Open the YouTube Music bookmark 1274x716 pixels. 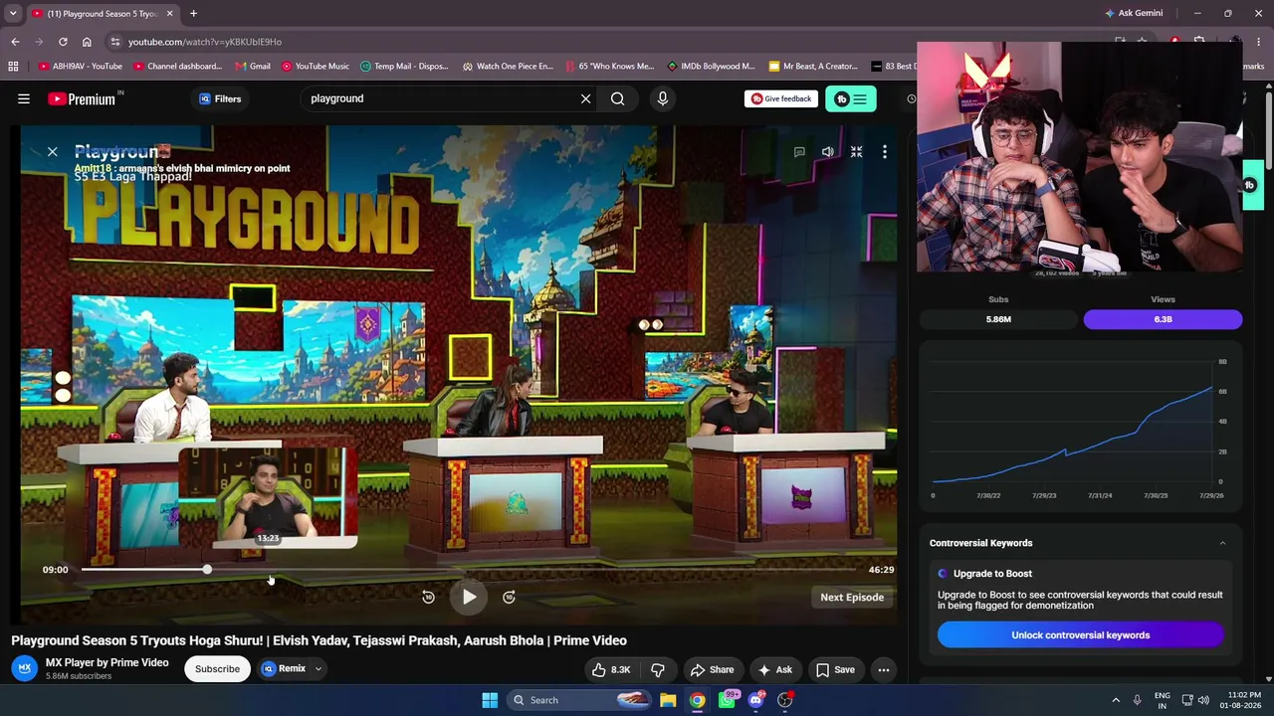pos(316,67)
